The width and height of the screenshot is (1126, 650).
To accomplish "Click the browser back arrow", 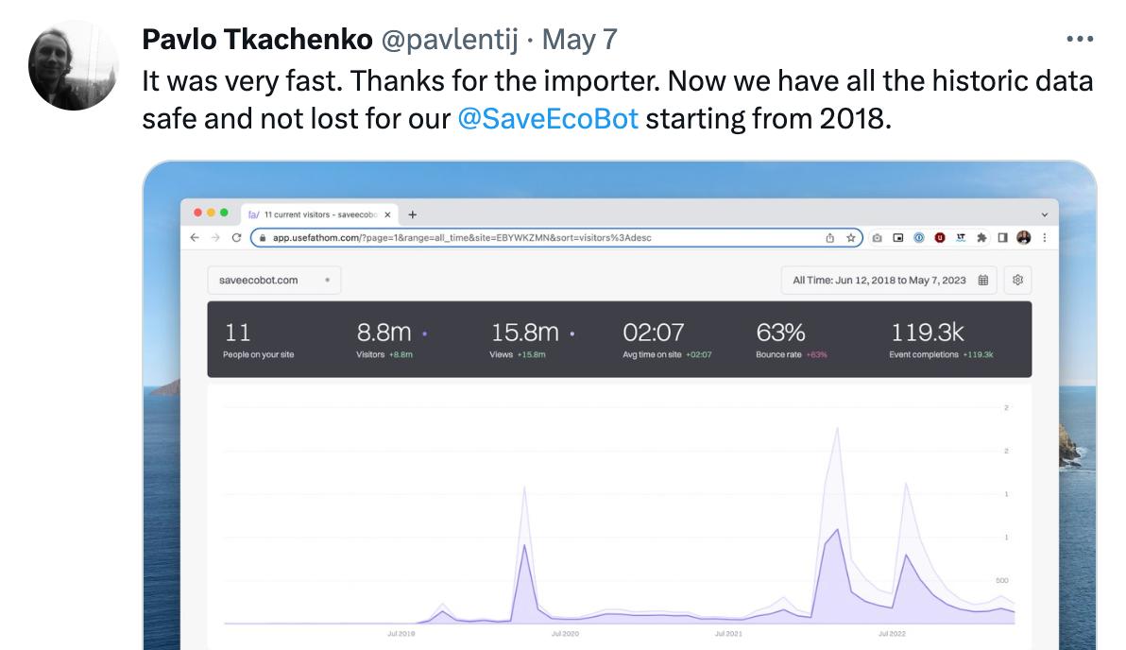I will pos(194,238).
